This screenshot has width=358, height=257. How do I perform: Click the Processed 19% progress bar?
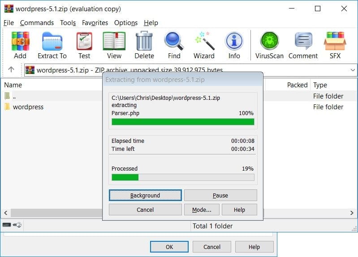tap(183, 177)
